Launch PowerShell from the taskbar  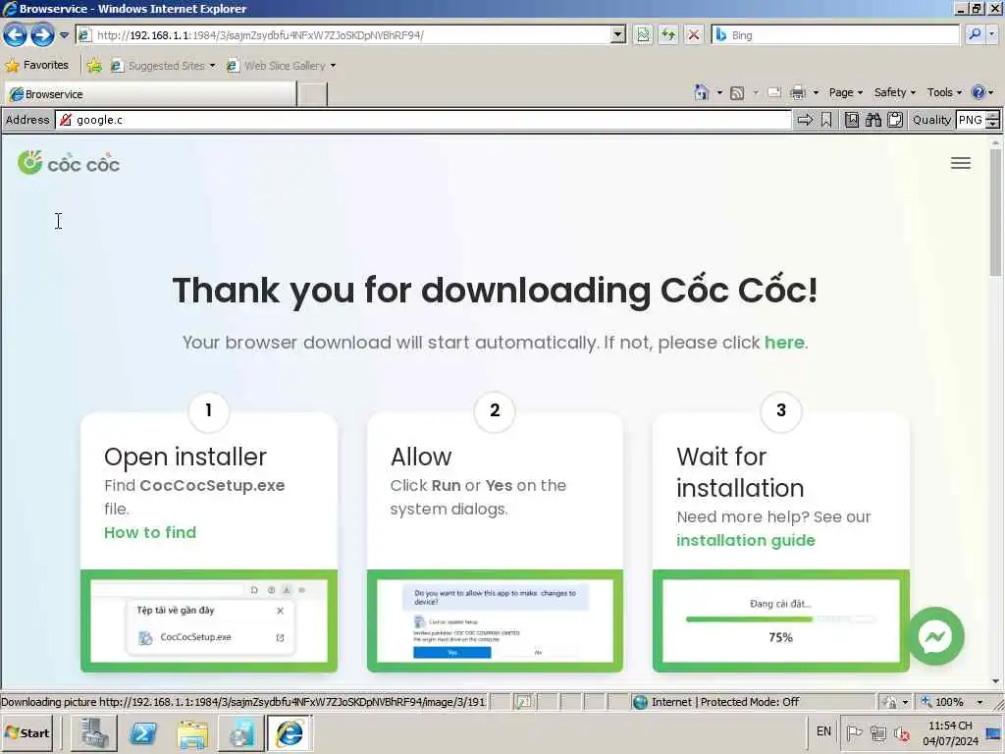pyautogui.click(x=143, y=732)
